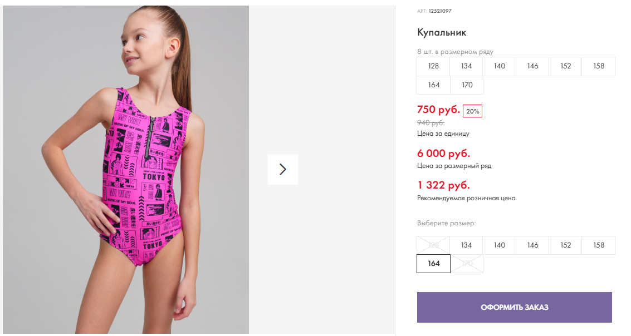This screenshot has width=631, height=336.
Task: Choose size 140 under 'Выберите размер'
Action: click(x=500, y=245)
